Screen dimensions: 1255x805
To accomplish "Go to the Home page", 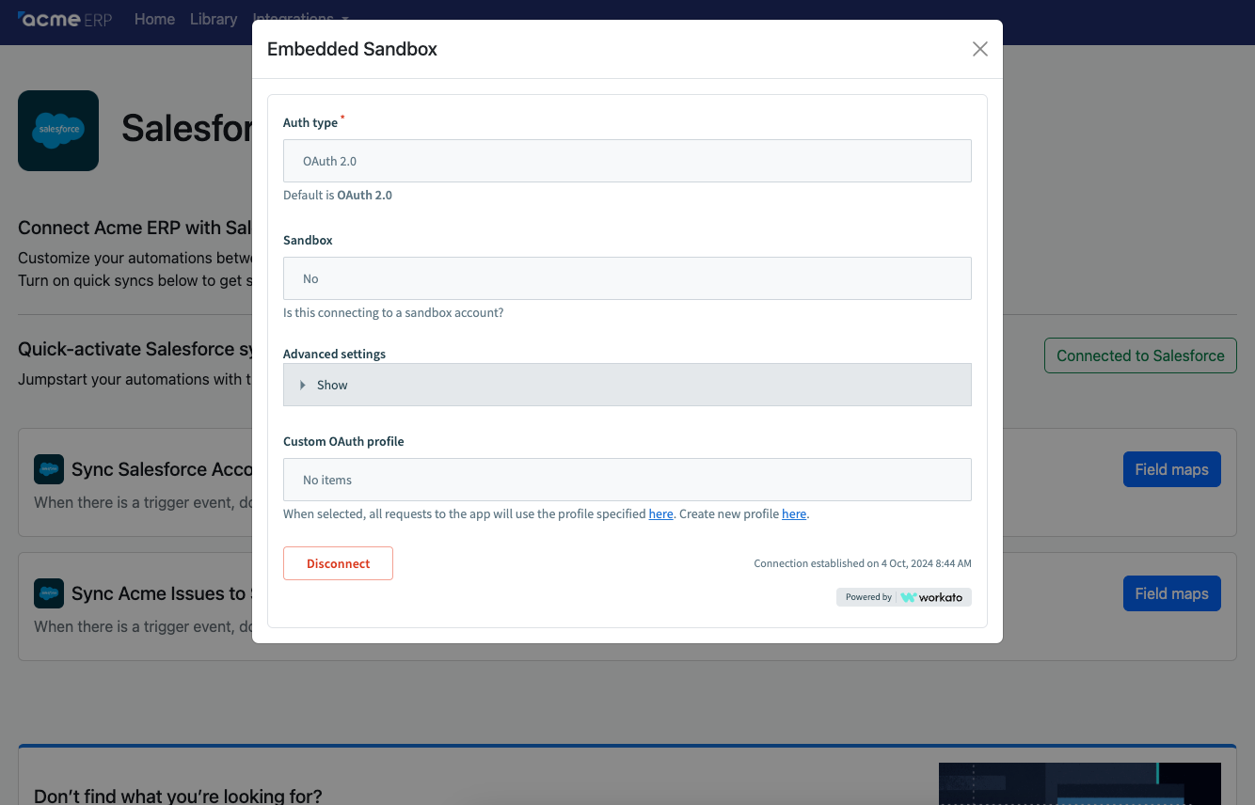I will point(154,19).
